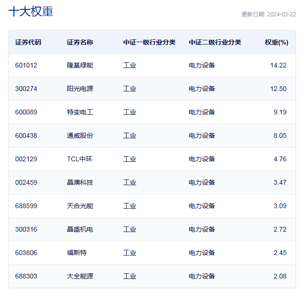Click 工业 in the 晶澳科技 row
Screen dimensions: 304x300
coord(130,182)
